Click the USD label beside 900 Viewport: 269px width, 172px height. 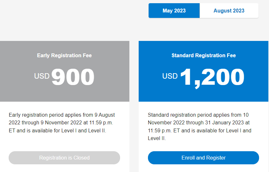coord(42,76)
